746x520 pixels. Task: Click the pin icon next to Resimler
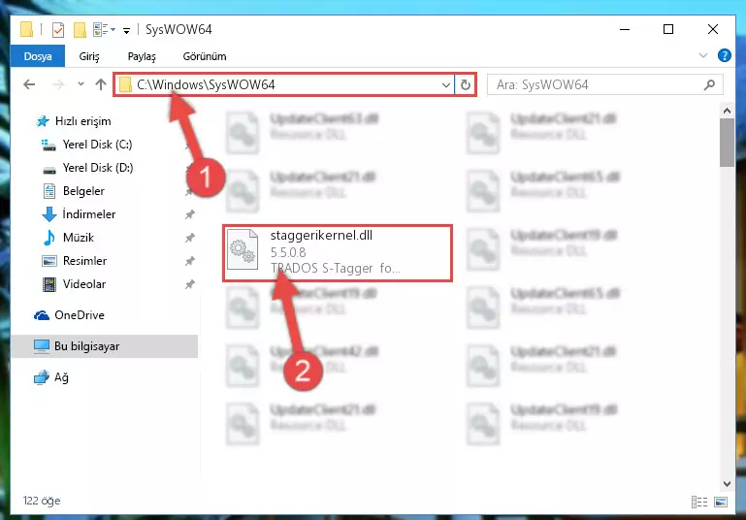[190, 261]
